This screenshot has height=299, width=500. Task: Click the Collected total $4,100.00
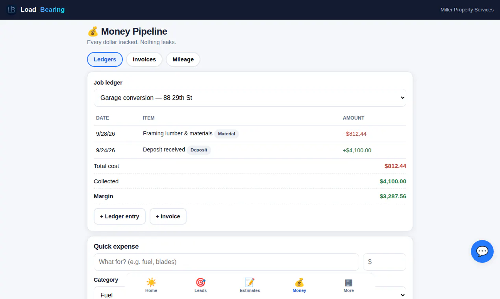(393, 181)
